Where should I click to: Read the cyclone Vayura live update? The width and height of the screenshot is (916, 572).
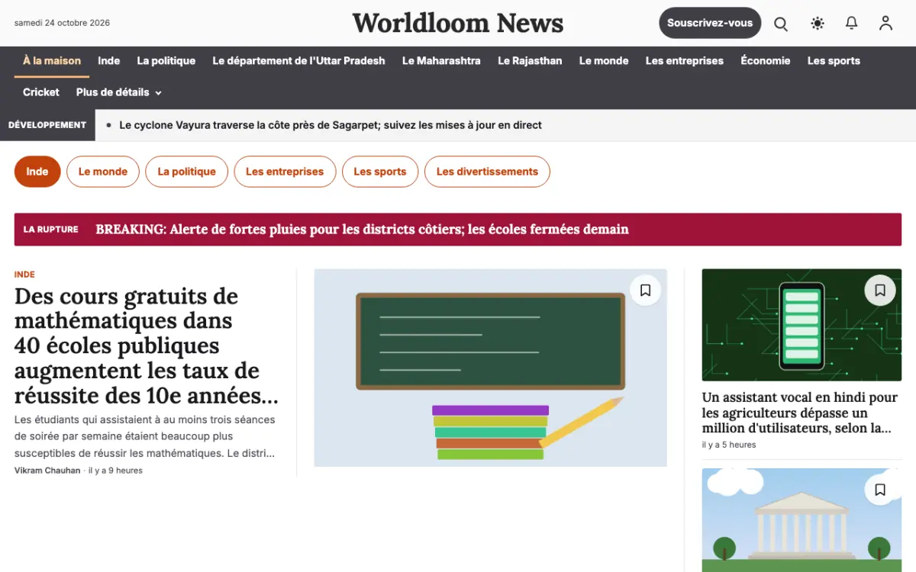pyautogui.click(x=331, y=125)
